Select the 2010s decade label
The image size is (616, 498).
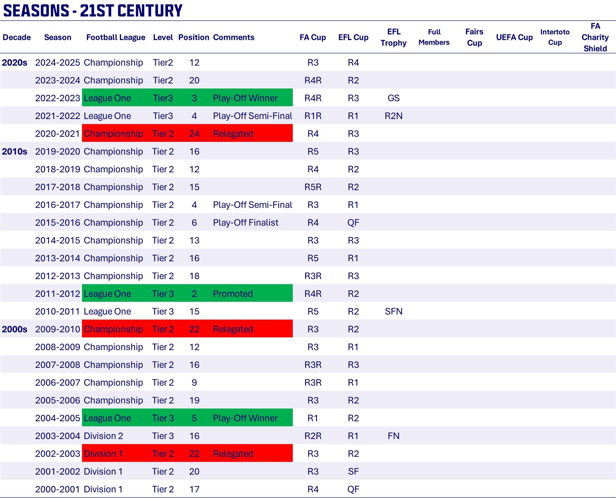pyautogui.click(x=15, y=151)
